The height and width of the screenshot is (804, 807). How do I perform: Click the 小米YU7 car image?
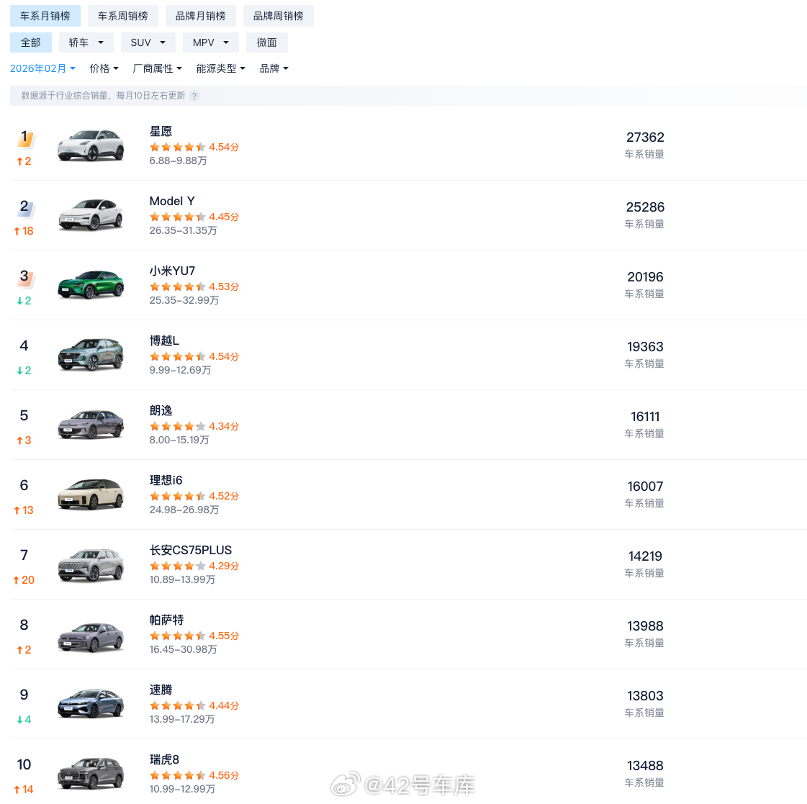click(91, 285)
